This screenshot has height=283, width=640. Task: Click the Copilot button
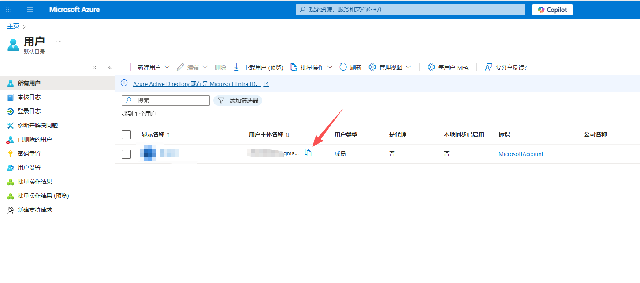coord(552,10)
